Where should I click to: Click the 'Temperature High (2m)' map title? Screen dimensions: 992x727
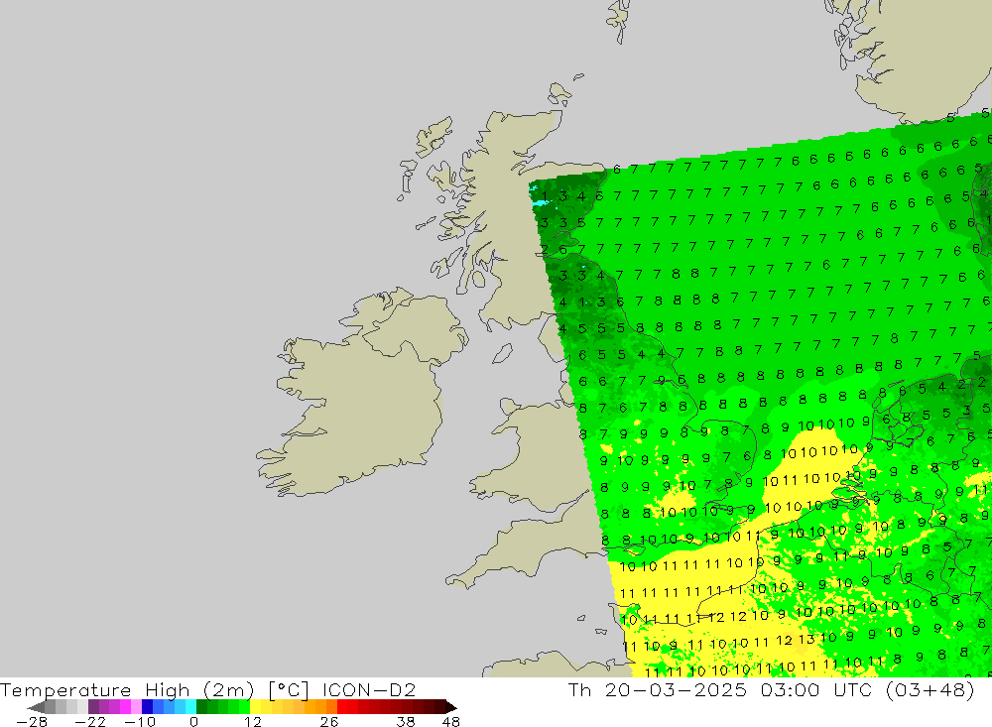[127, 689]
